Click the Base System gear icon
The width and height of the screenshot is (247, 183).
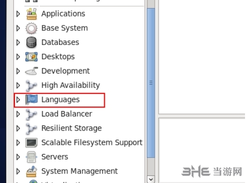pos(31,28)
